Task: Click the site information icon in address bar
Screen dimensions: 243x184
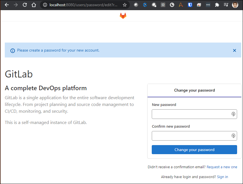Action: click(46, 5)
